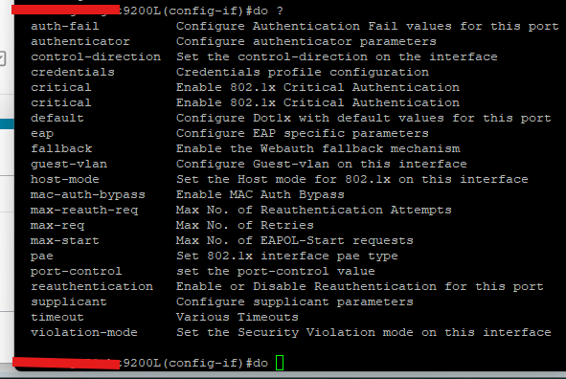Click the auth-fail command keyword
The image size is (566, 379).
(x=64, y=27)
